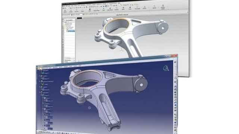Viewport: 239px width, 134px height.
Task: Click the leftmost large NX ribbon command
Action: click(65, 11)
